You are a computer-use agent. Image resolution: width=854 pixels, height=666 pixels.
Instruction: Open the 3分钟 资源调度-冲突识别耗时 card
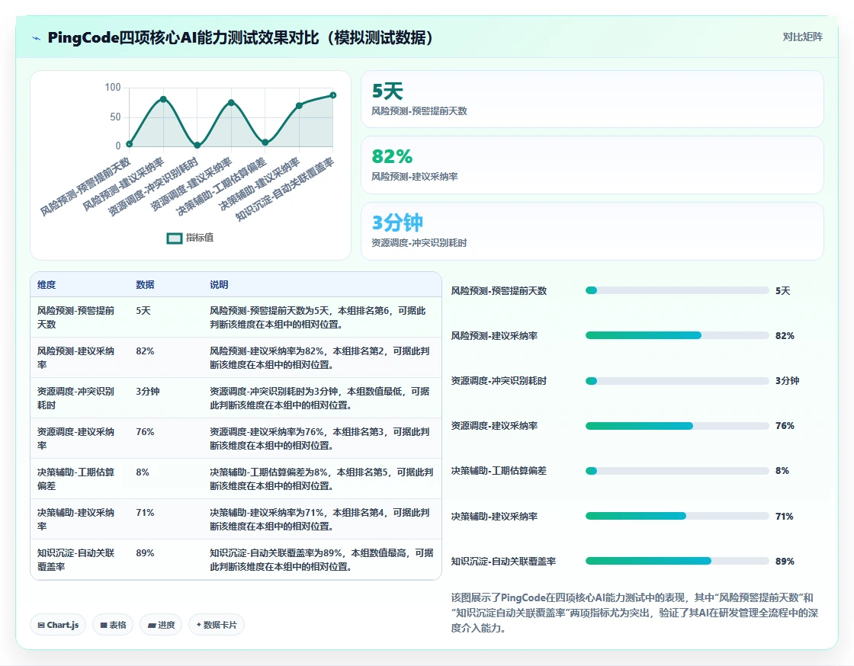592,231
